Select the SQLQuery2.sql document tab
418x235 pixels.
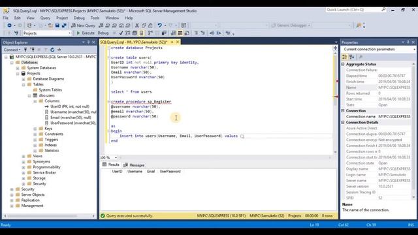(x=133, y=42)
